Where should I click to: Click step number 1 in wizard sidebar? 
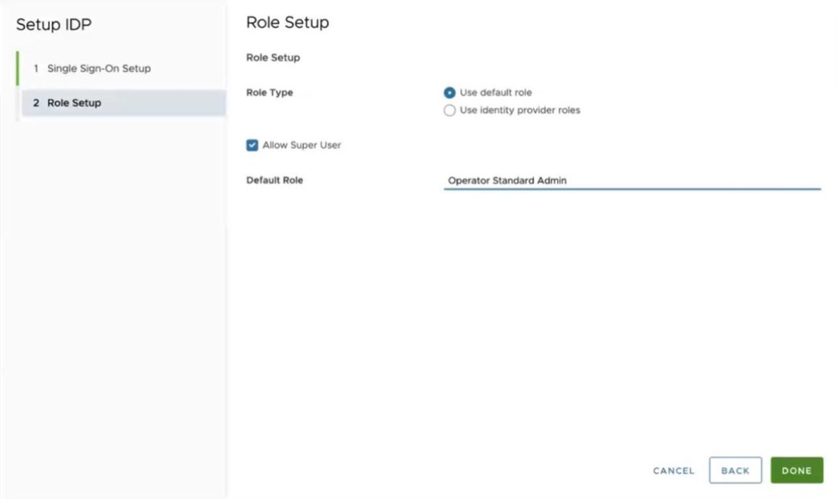pyautogui.click(x=36, y=69)
